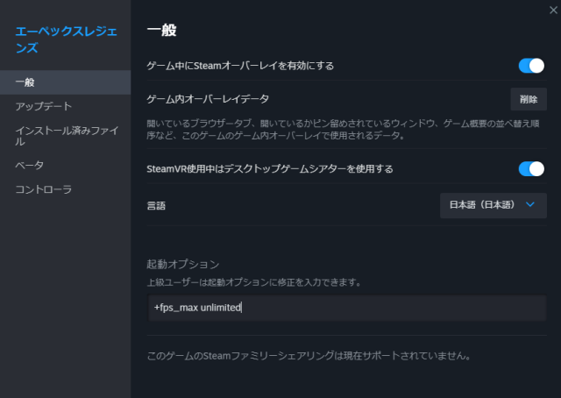Close the properties window with the X

point(550,9)
